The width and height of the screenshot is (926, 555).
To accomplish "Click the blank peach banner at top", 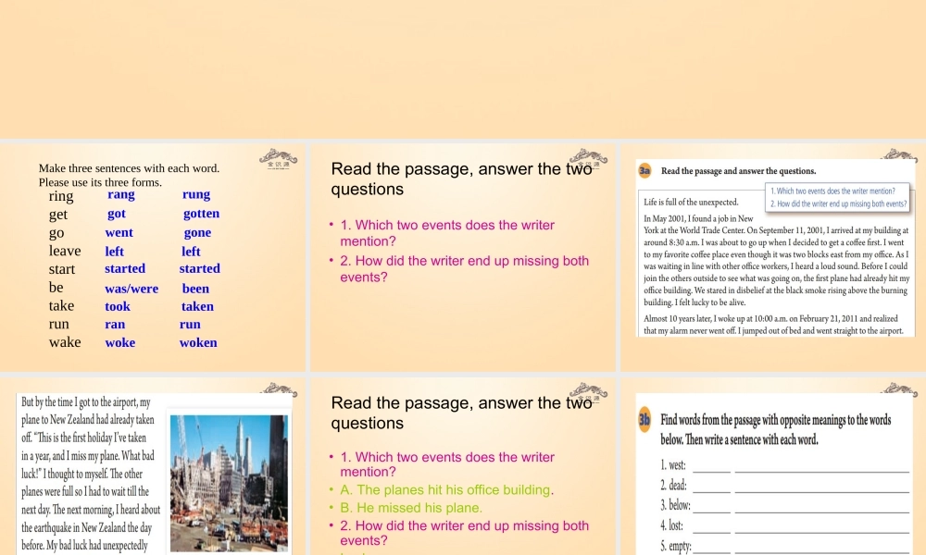I will 463,69.
